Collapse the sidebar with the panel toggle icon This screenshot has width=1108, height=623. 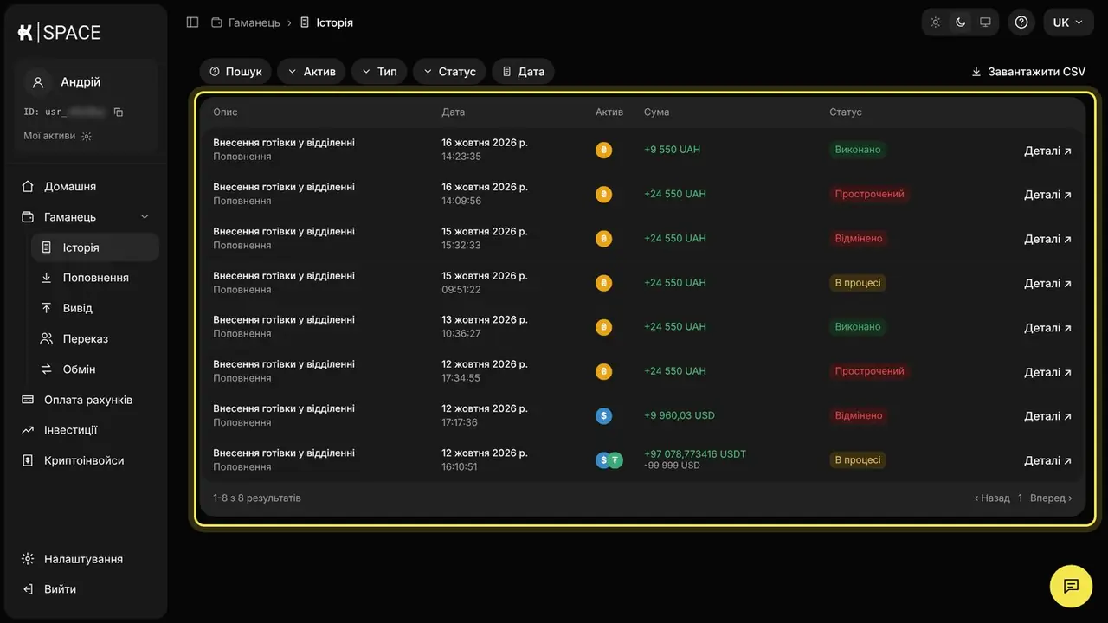pos(192,22)
